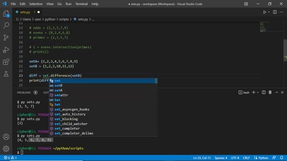The height and width of the screenshot is (161, 287).
Task: Place cursor on line 21 setB code
Action: coord(52,66)
